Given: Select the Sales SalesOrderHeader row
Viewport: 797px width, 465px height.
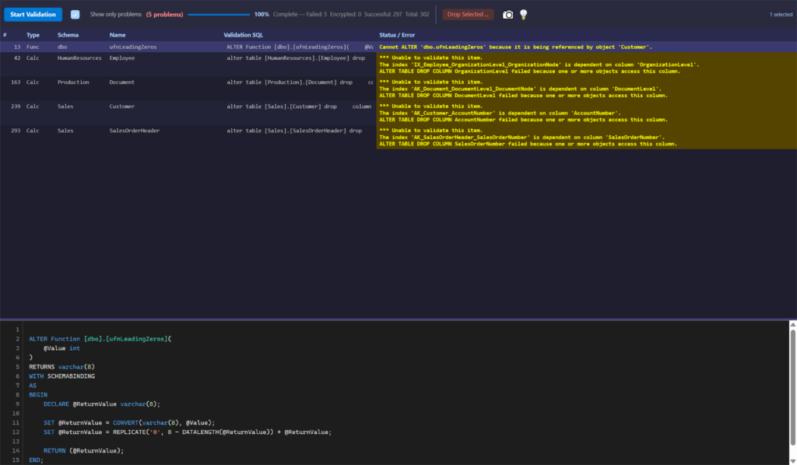Looking at the screenshot, I should [398, 137].
